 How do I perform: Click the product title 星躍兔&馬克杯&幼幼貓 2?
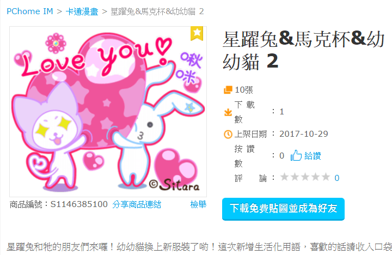303,50
